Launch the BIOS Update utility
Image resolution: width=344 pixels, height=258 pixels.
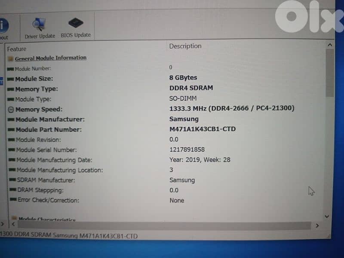[75, 25]
